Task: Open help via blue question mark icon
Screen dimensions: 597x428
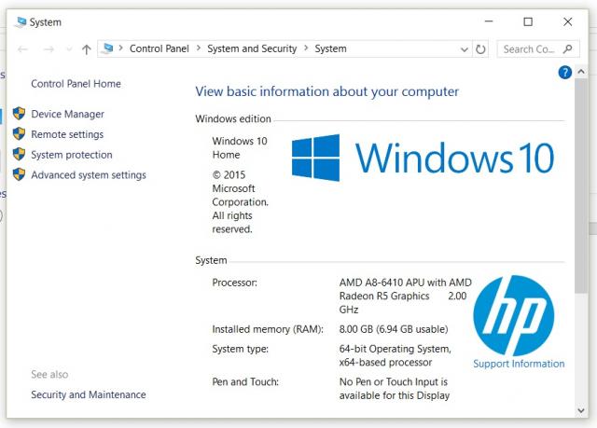Action: point(564,72)
